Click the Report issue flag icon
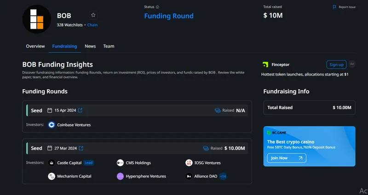Image resolution: width=368 pixels, height=195 pixels. point(334,7)
